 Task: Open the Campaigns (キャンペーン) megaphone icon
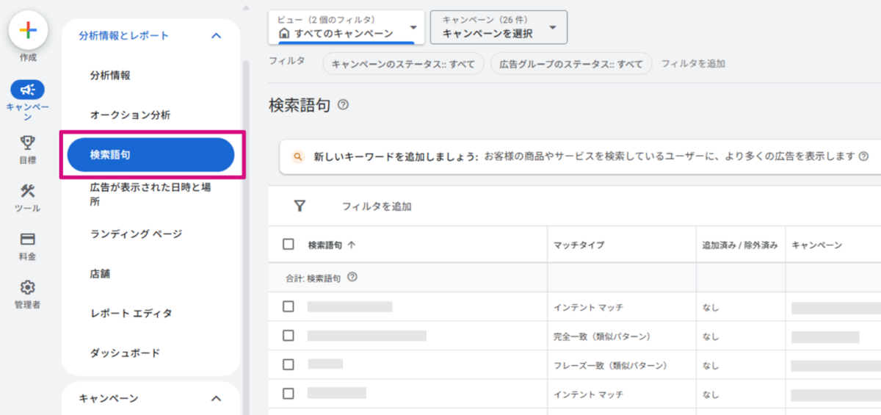(x=28, y=90)
